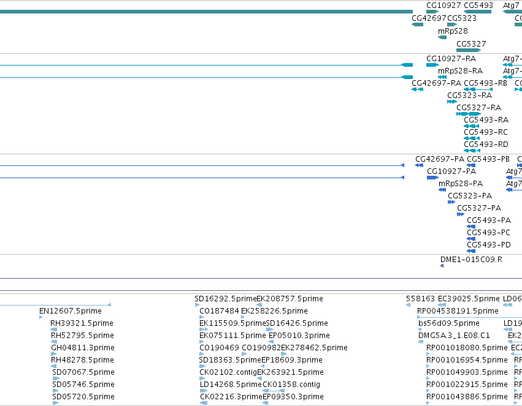Screen dimensions: 522x406
Task: Click EST EP05010.3prime
Action: pyautogui.click(x=271, y=342)
